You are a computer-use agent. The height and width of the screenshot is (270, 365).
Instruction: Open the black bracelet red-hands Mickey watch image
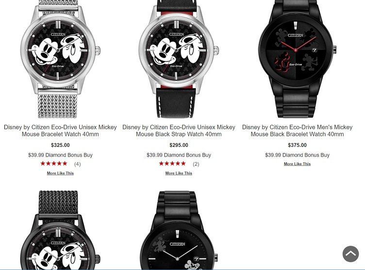click(x=297, y=59)
